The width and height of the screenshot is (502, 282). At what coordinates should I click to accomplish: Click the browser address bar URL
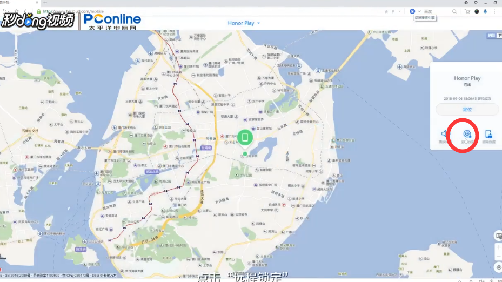click(73, 11)
